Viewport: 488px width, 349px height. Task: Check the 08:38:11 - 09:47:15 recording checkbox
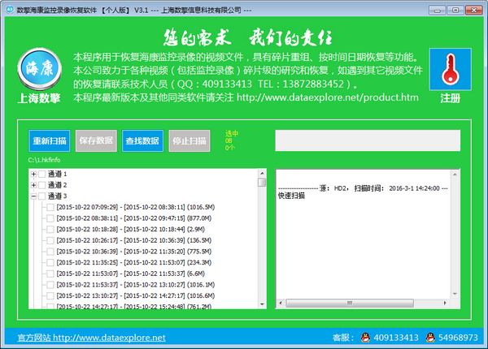50,218
